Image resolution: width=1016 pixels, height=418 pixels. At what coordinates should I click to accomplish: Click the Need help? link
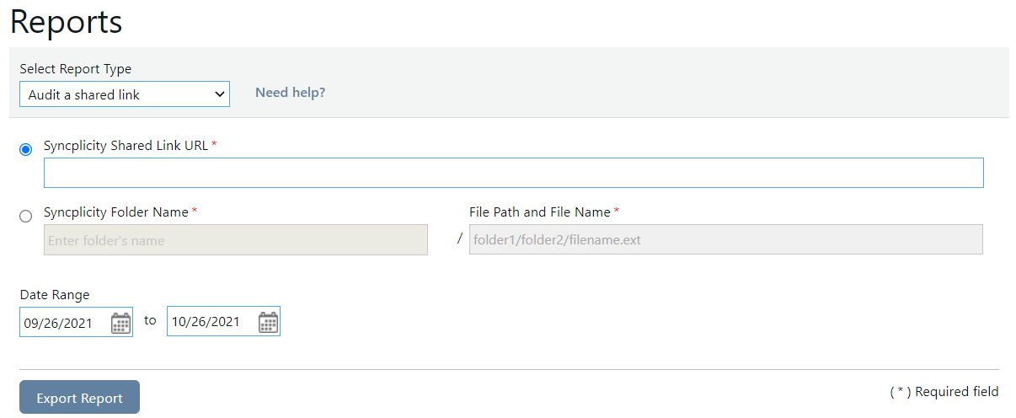(x=290, y=93)
